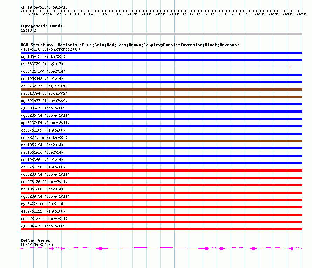
Task: Click dgv6239n54 (Cooper2011) label
Action: pos(45,196)
